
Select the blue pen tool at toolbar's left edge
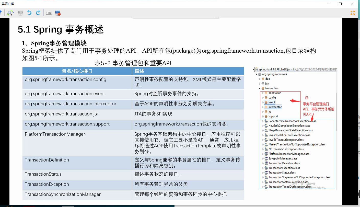(x=1, y=12)
